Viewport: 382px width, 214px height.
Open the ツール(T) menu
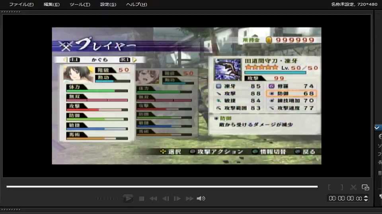tap(80, 4)
